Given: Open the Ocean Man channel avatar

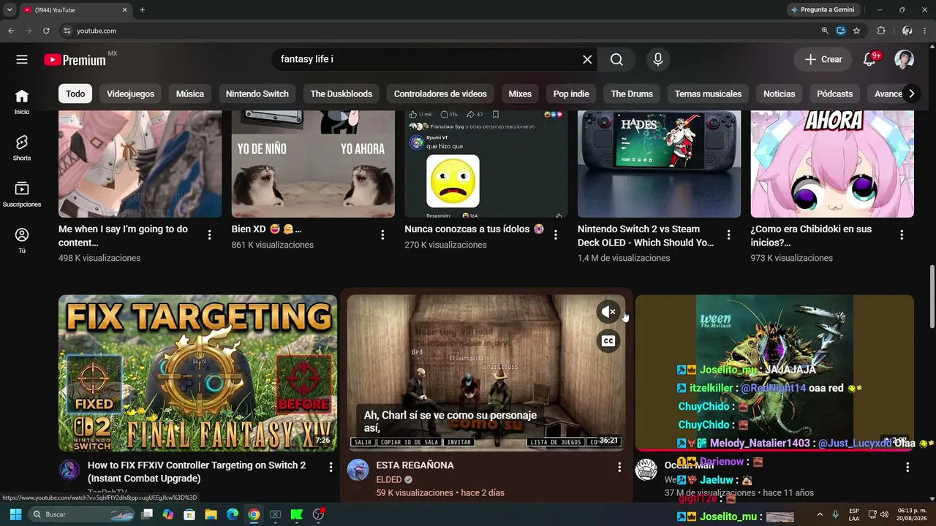Looking at the screenshot, I should pos(646,470).
